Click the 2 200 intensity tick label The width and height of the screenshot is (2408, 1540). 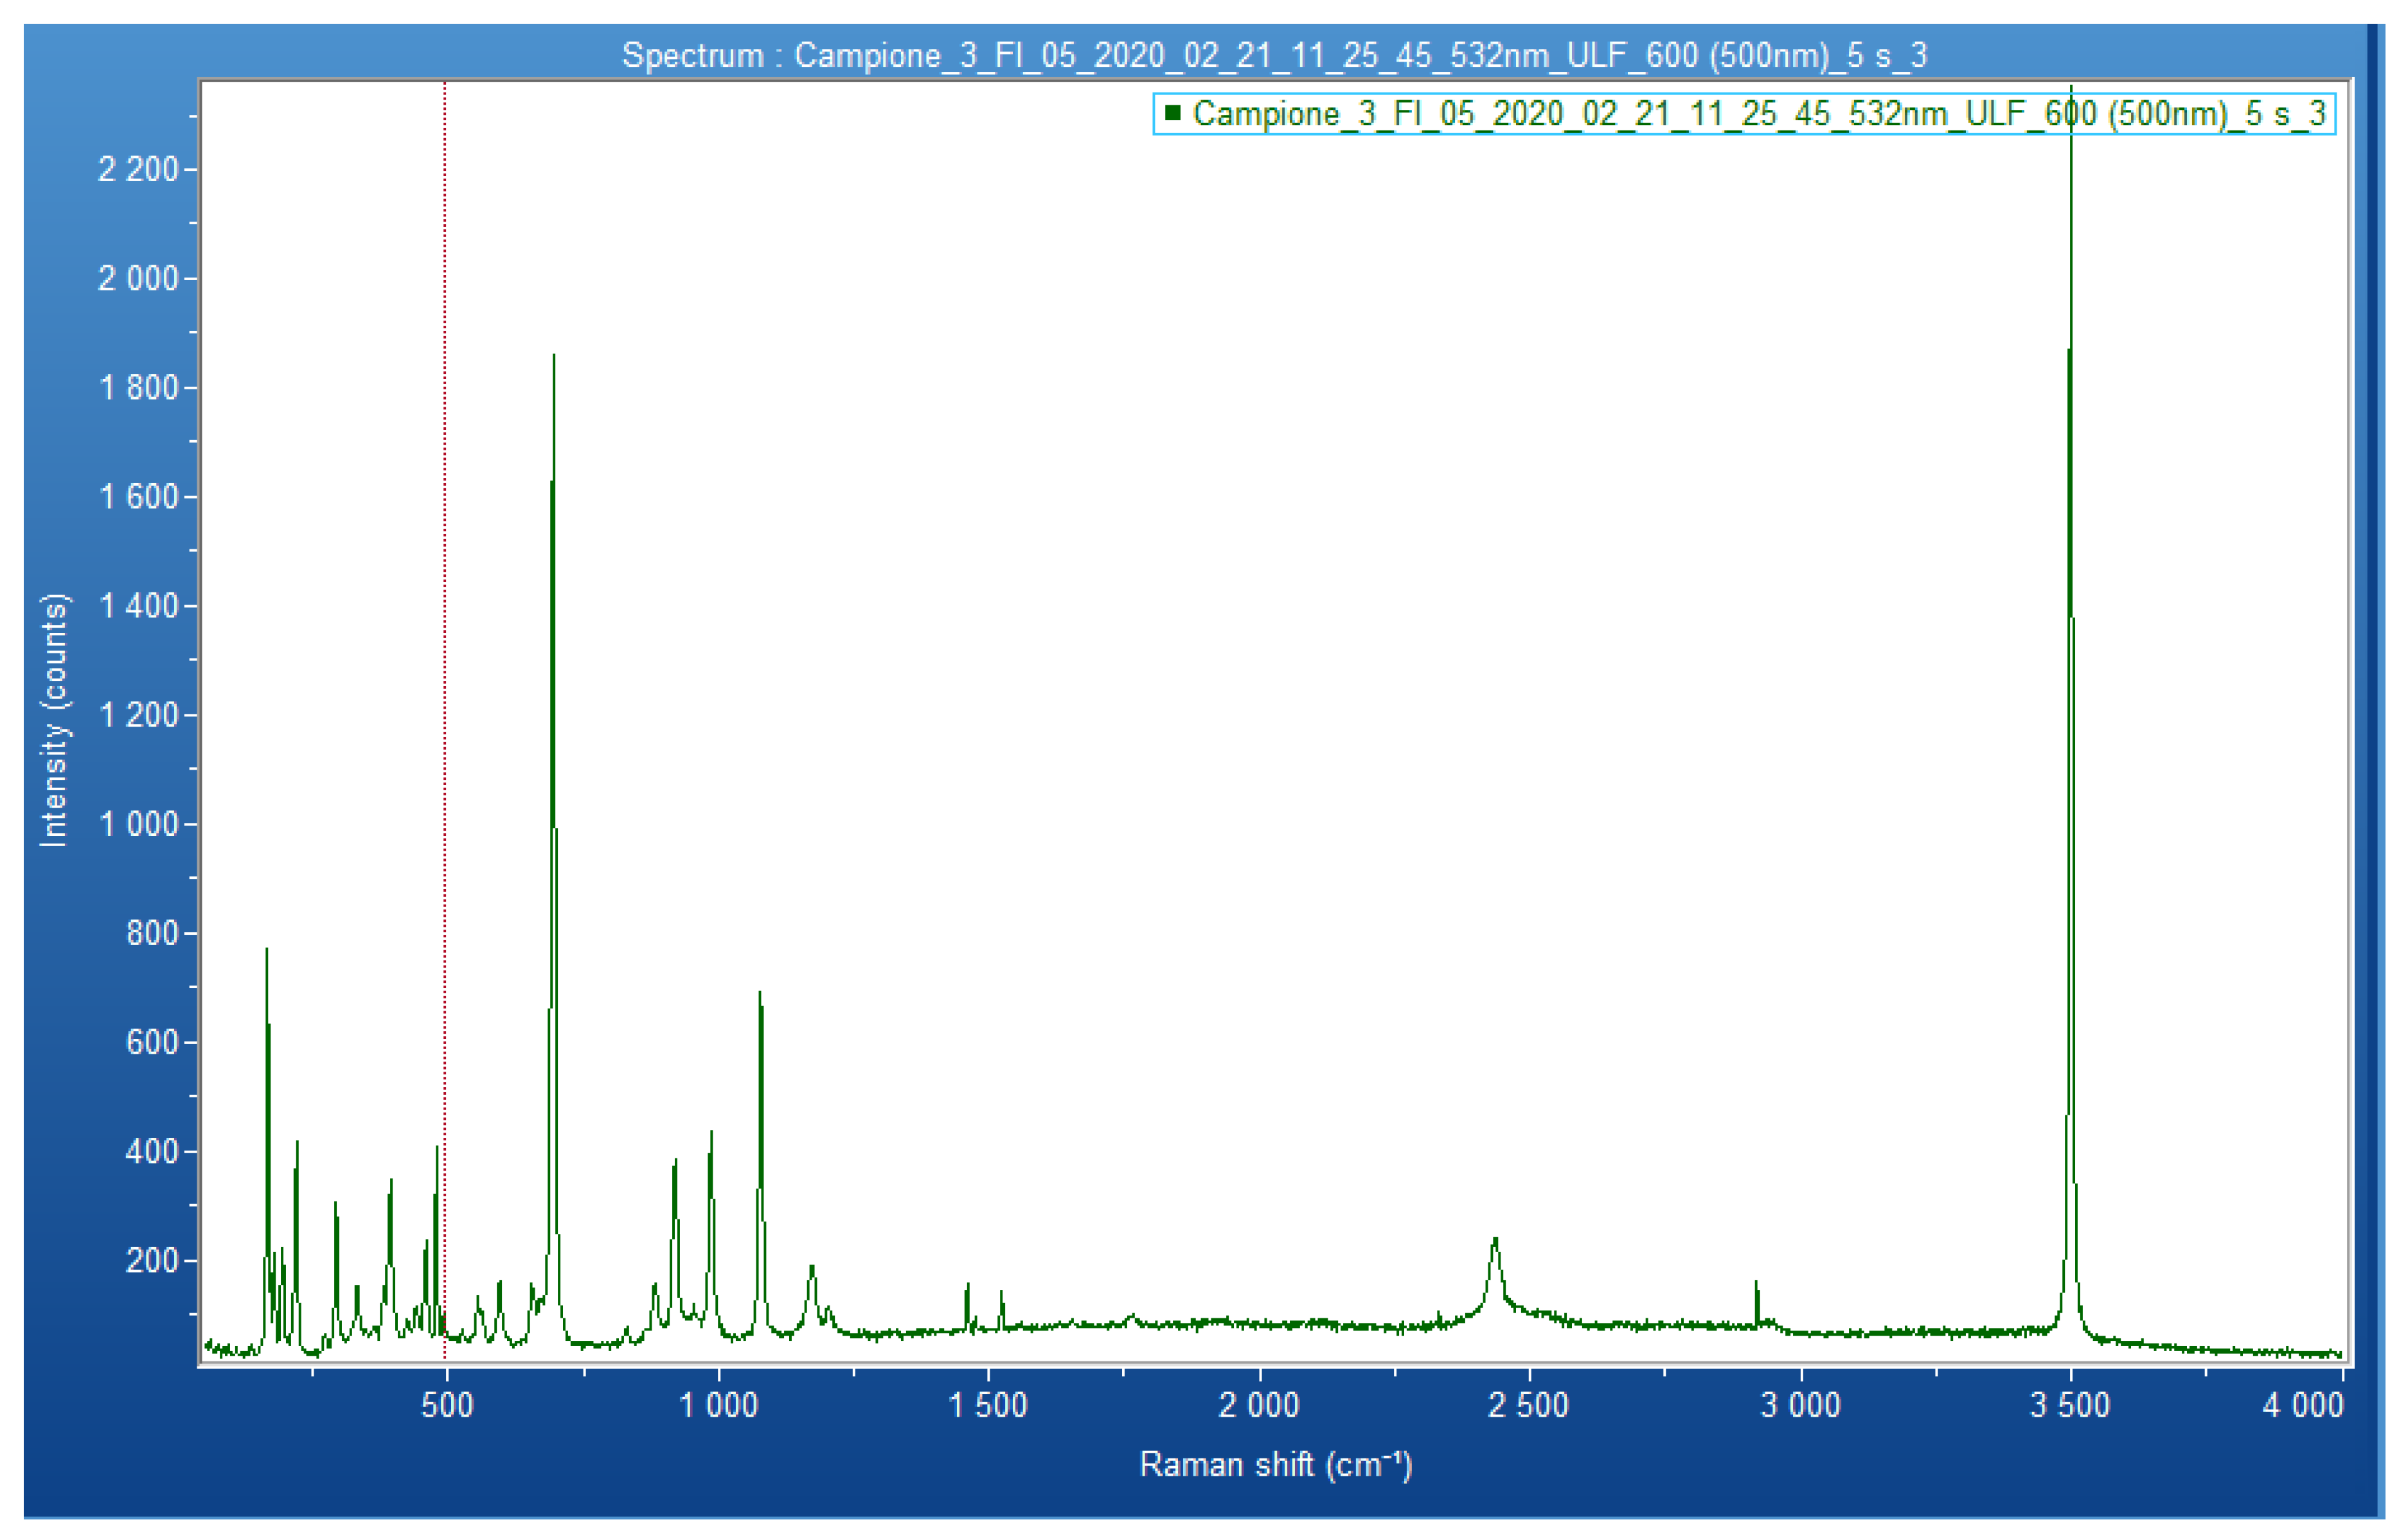pos(137,170)
